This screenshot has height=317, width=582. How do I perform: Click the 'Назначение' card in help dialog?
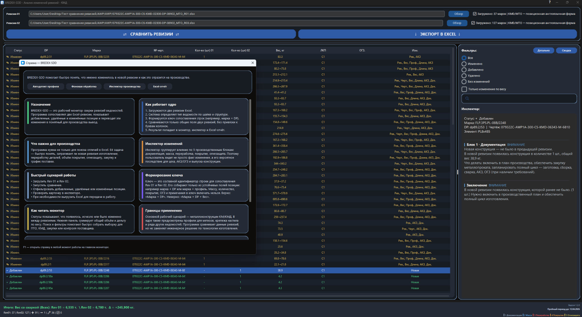tap(79, 117)
